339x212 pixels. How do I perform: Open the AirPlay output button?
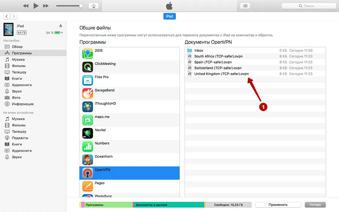pyautogui.click(x=94, y=6)
